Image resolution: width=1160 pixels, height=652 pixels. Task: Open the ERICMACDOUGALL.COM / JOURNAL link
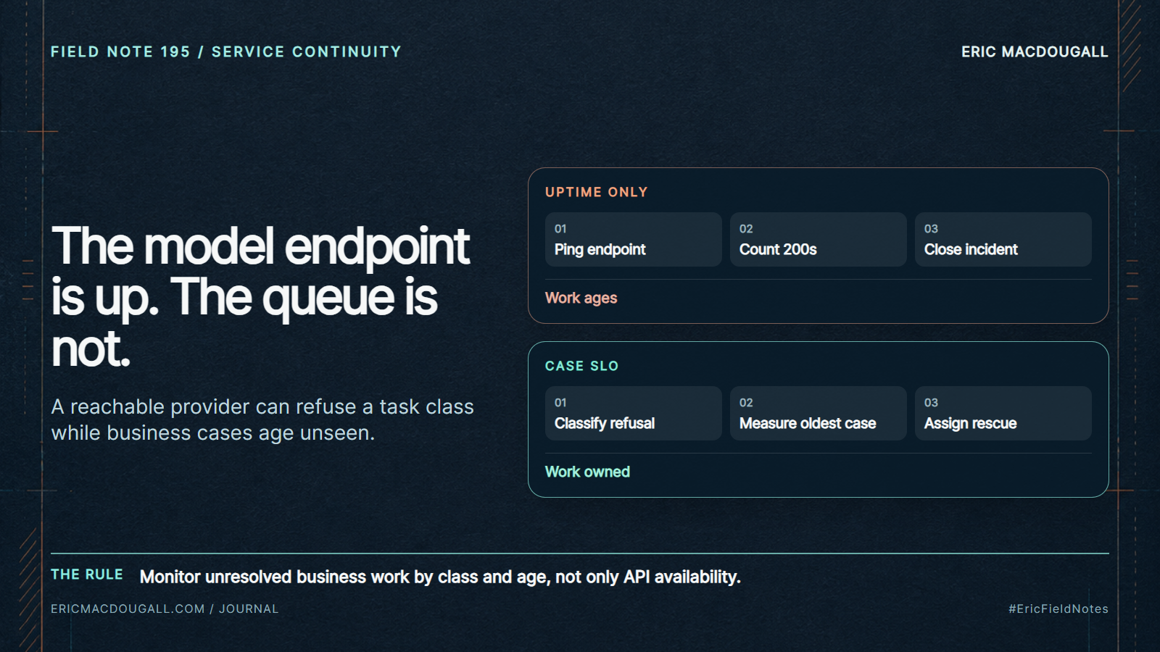click(x=165, y=609)
